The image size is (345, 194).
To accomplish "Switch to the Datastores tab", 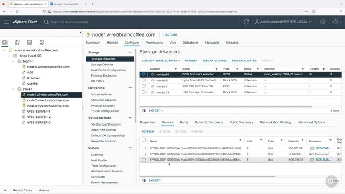I will tap(190, 43).
